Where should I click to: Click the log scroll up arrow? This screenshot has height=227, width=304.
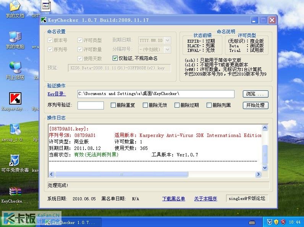click(265, 128)
